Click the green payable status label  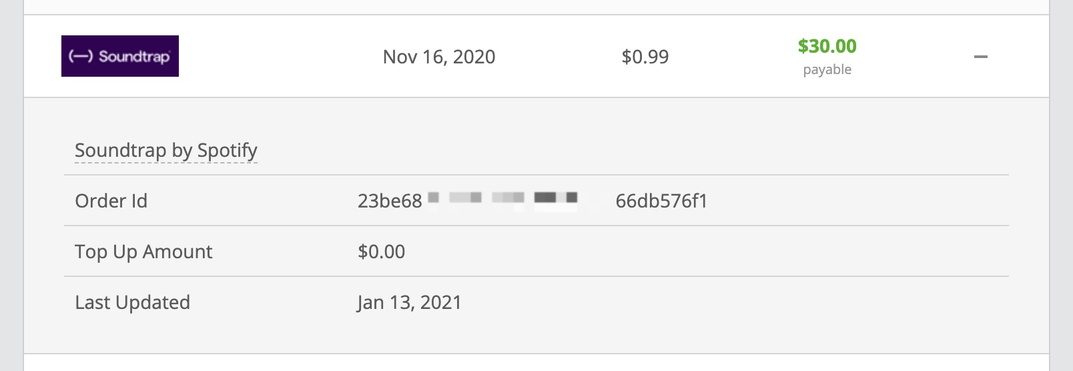tap(827, 69)
